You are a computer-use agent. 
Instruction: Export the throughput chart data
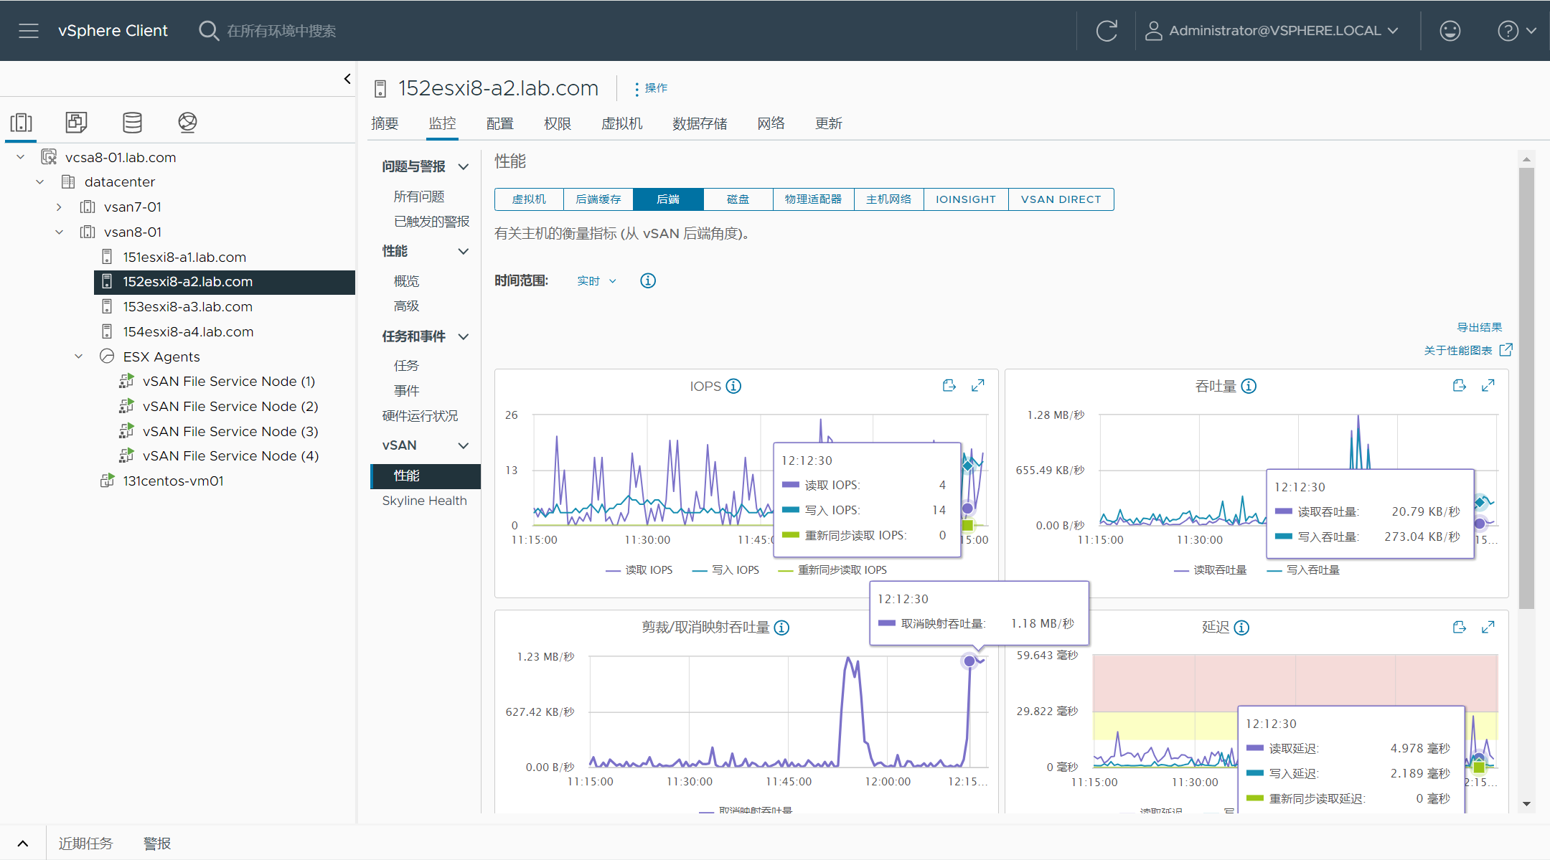(x=1460, y=386)
